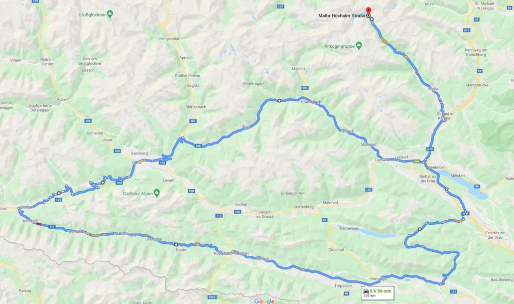The image size is (514, 304).
Task: Click the waypoint circle west of Obervellach
Action: (279, 100)
